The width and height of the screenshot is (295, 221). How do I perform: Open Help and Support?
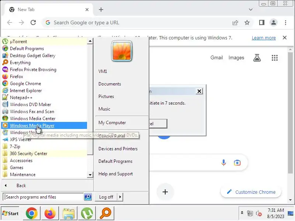tap(115, 174)
